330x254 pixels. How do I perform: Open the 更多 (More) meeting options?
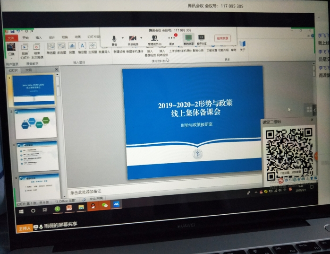pyautogui.click(x=172, y=38)
